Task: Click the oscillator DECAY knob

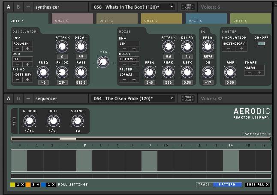Action: tap(81, 46)
